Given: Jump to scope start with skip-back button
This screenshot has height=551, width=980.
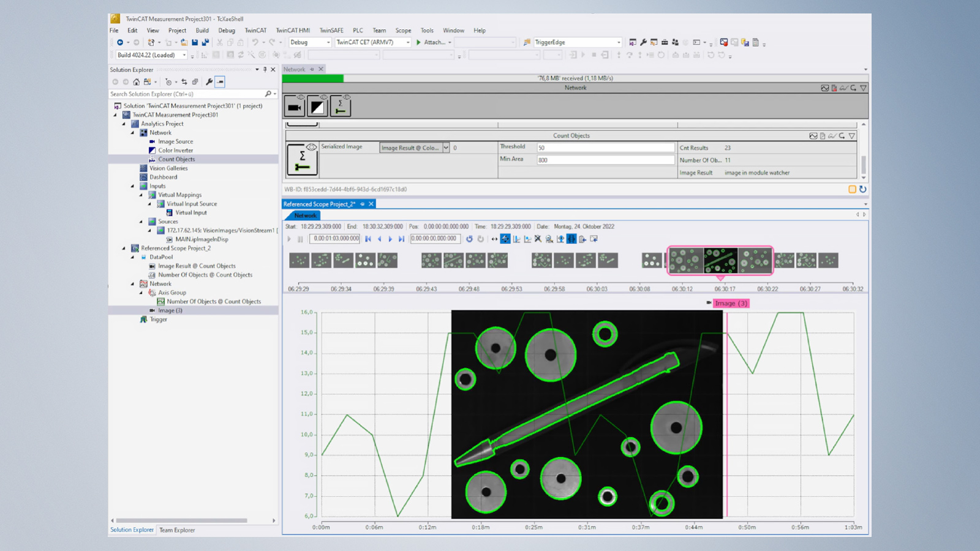Looking at the screenshot, I should point(368,239).
